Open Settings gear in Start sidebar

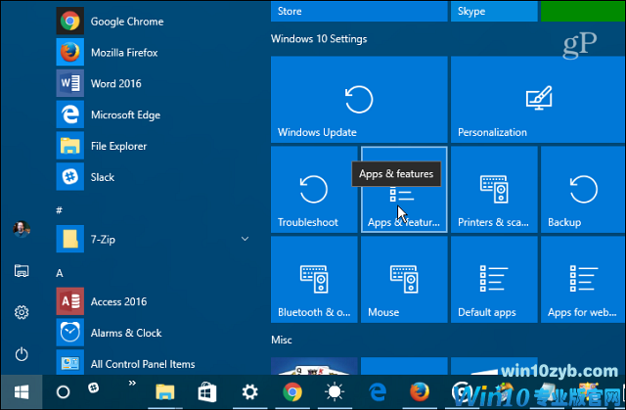click(21, 312)
